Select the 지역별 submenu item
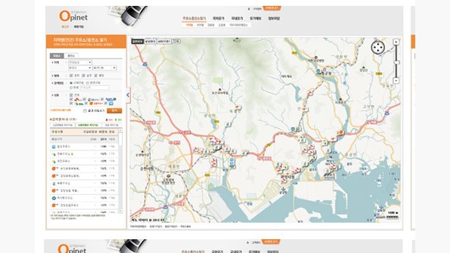Screen dimensions: 450x253 (x=190, y=25)
